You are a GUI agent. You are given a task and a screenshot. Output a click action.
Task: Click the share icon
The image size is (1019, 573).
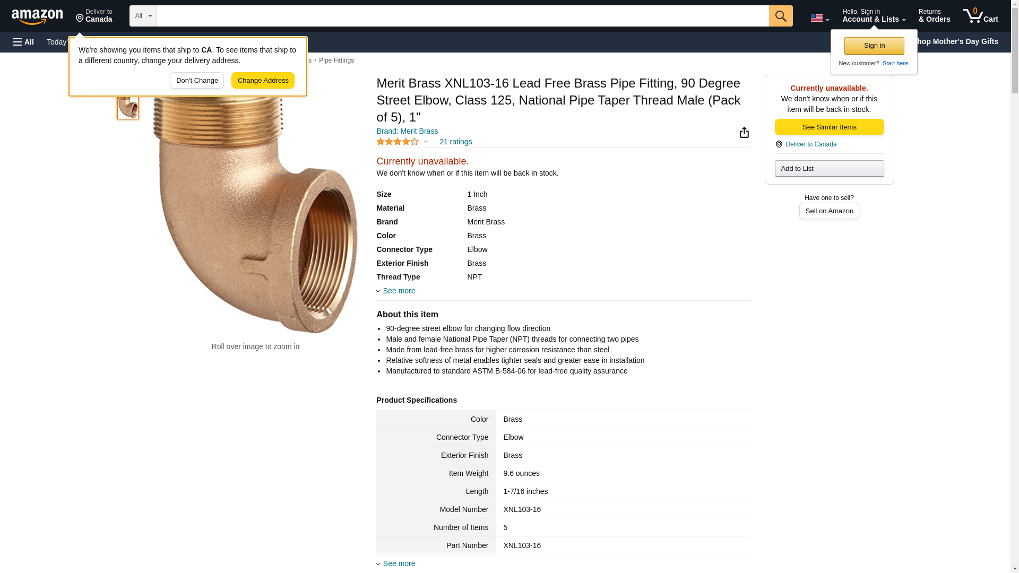pos(744,133)
